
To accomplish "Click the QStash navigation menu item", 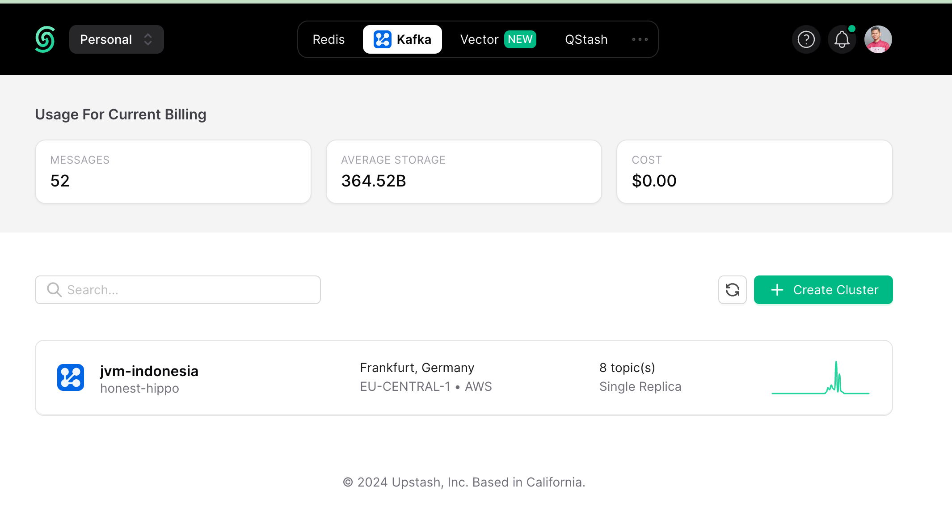I will (x=586, y=39).
